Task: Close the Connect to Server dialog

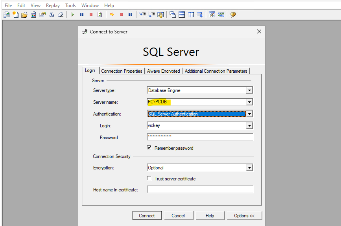Action: point(259,31)
